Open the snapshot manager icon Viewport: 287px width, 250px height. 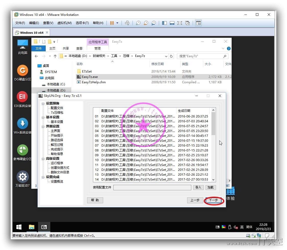click(153, 23)
